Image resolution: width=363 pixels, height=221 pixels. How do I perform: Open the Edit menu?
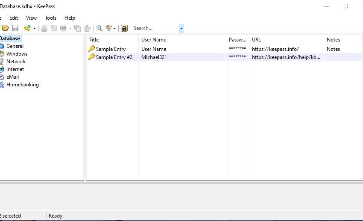pos(13,18)
